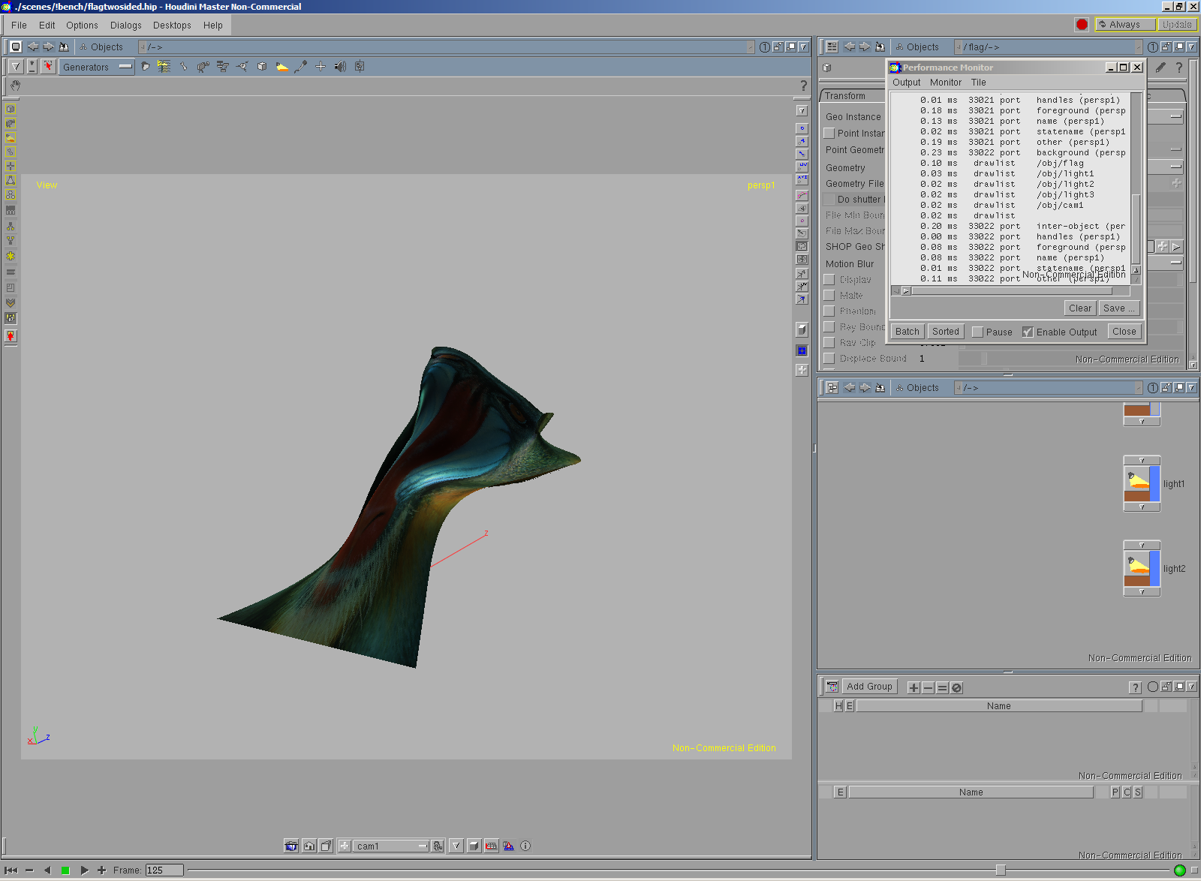Check the Point Instancing checkbox
The width and height of the screenshot is (1201, 881).
(829, 133)
